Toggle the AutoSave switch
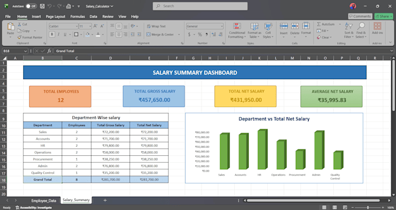396x210 pixels. tap(31, 6)
